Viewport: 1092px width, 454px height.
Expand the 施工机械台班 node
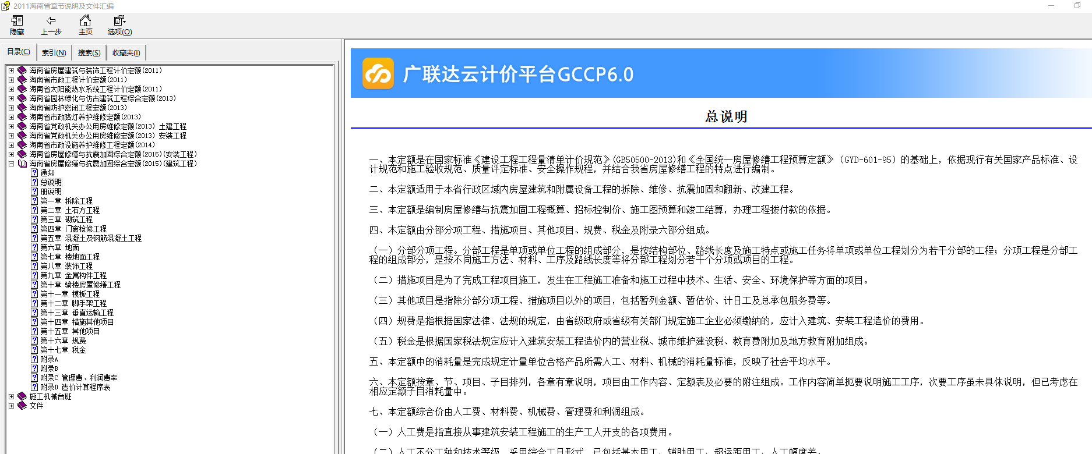click(11, 396)
